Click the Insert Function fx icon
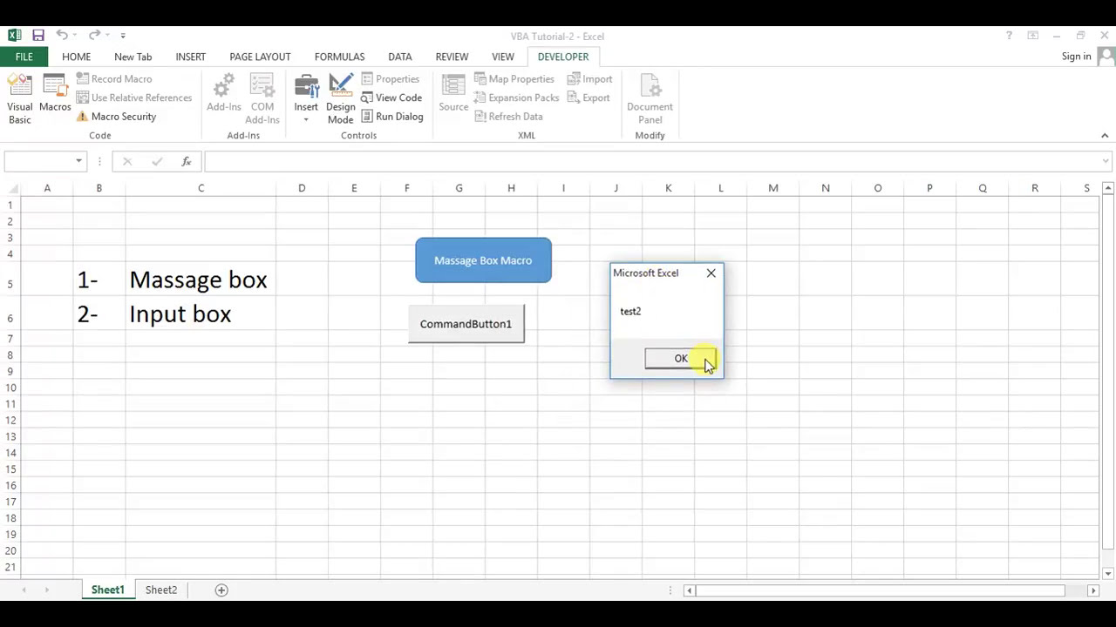1116x627 pixels. point(186,161)
